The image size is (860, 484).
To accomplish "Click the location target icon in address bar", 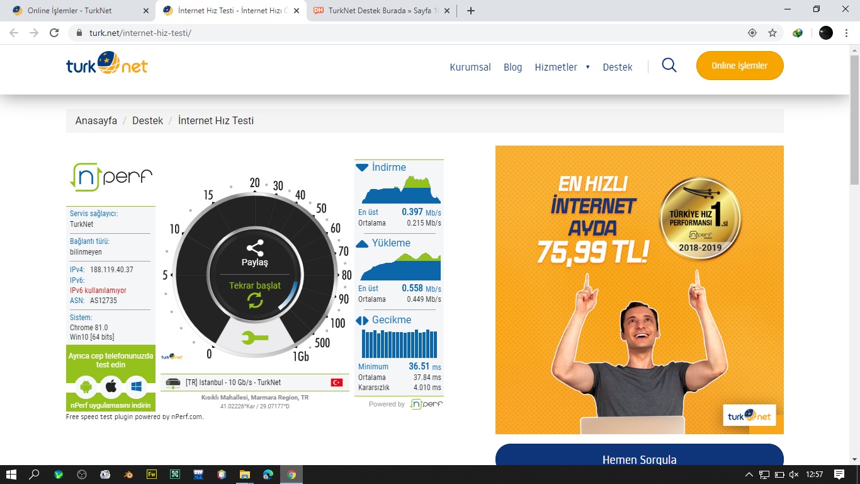I will pyautogui.click(x=752, y=33).
